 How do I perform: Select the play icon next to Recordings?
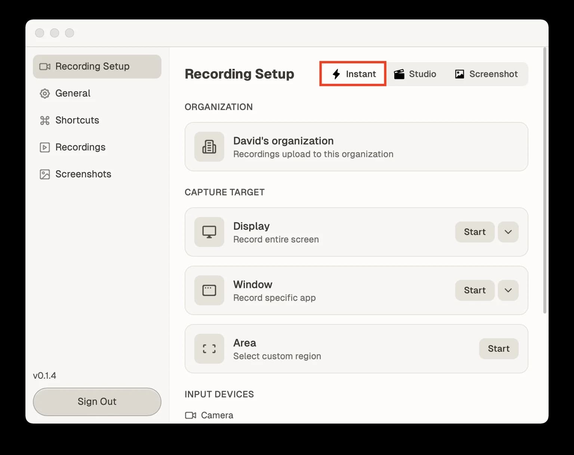coord(44,147)
